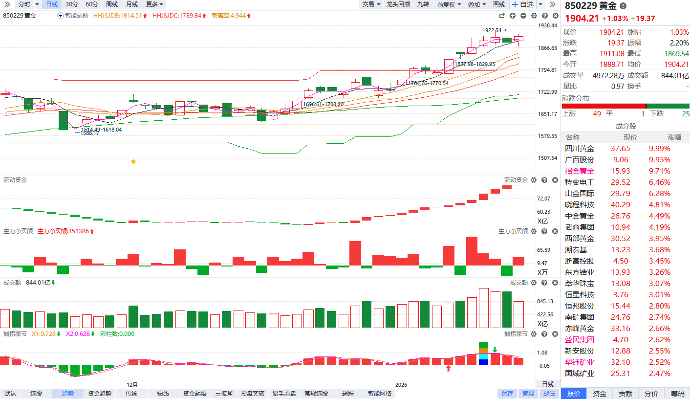This screenshot has height=399, width=690.
Task: Click help icon of 主力净买额 panel
Action: click(x=544, y=231)
